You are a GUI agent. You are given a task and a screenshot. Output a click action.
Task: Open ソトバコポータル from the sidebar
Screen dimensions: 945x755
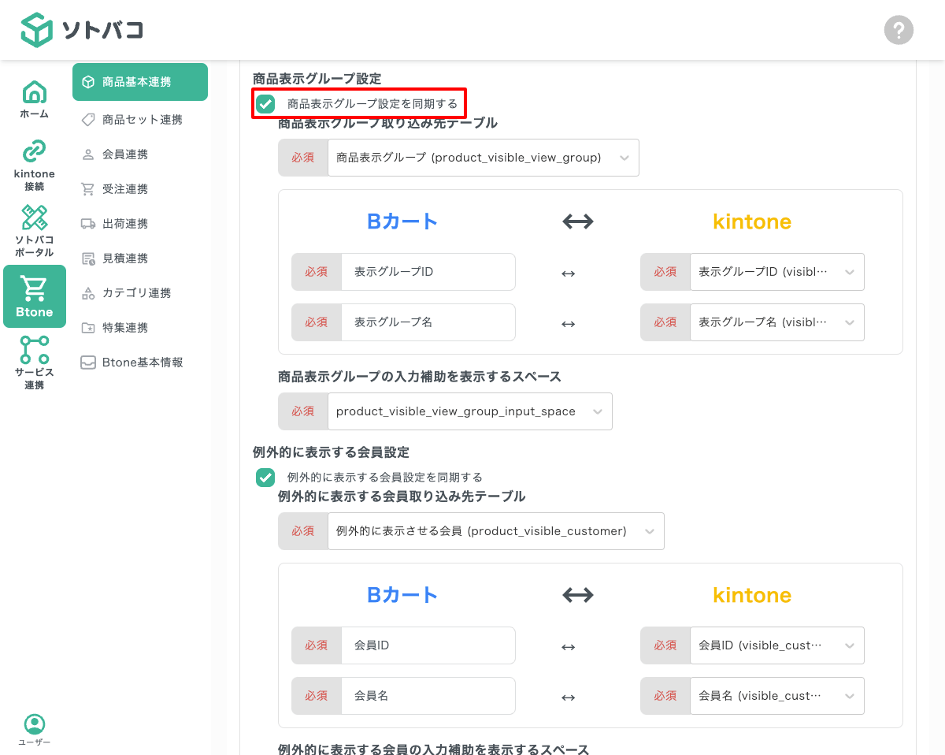tap(34, 229)
